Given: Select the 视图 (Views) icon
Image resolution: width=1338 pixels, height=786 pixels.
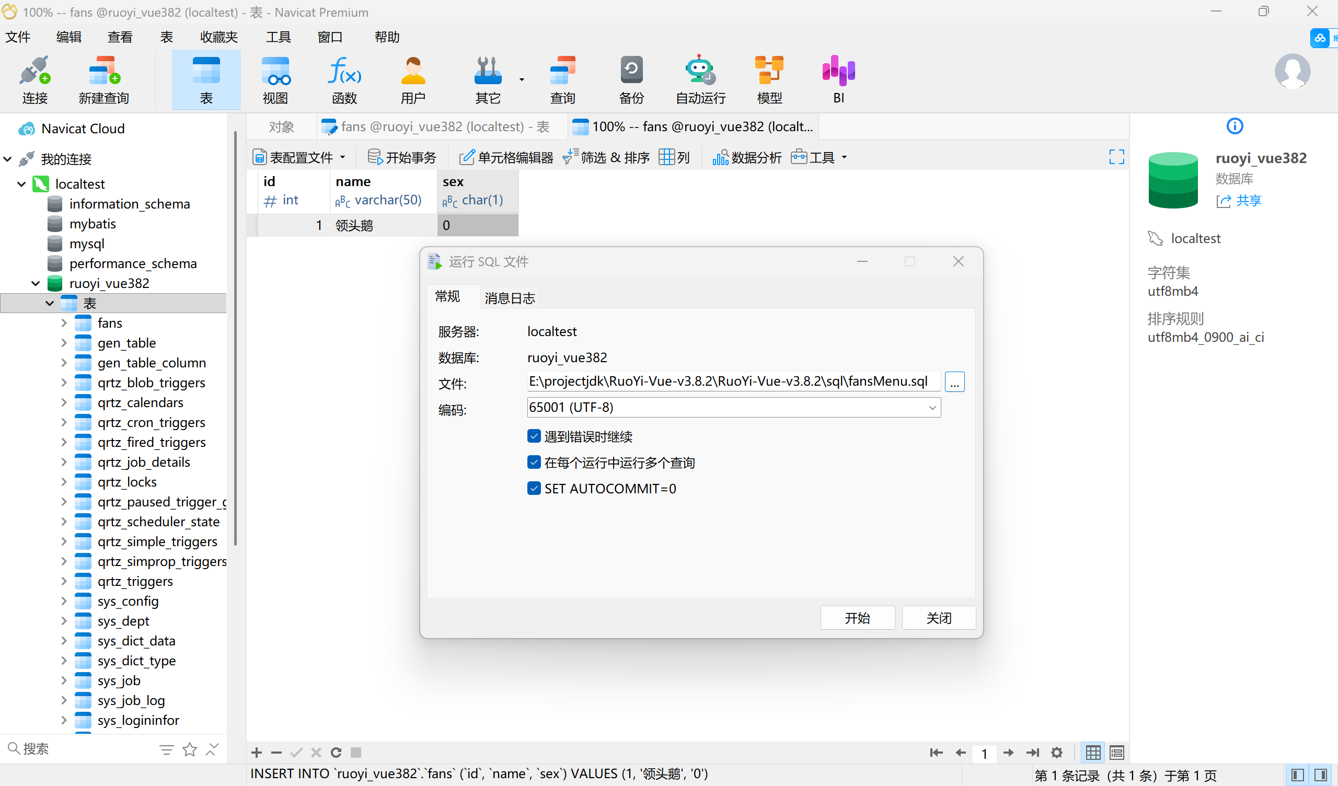Looking at the screenshot, I should click(276, 78).
